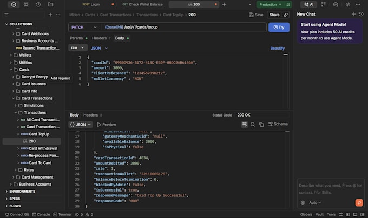Change the request body JSON language dropdown

tap(99, 48)
